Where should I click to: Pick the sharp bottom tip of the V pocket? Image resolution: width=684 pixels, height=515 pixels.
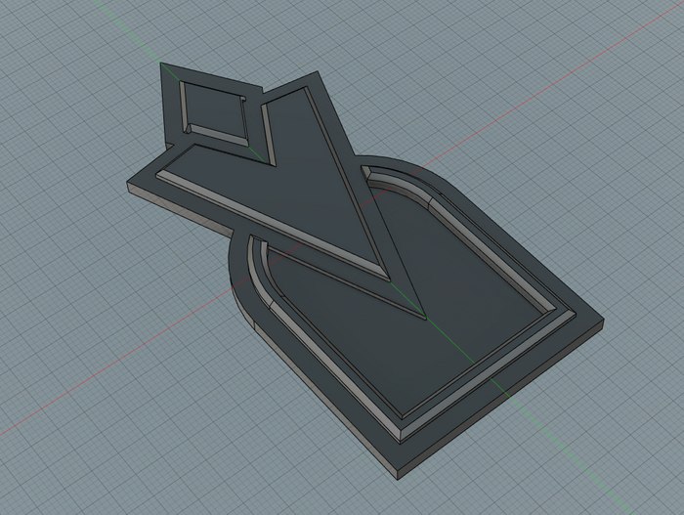click(423, 316)
